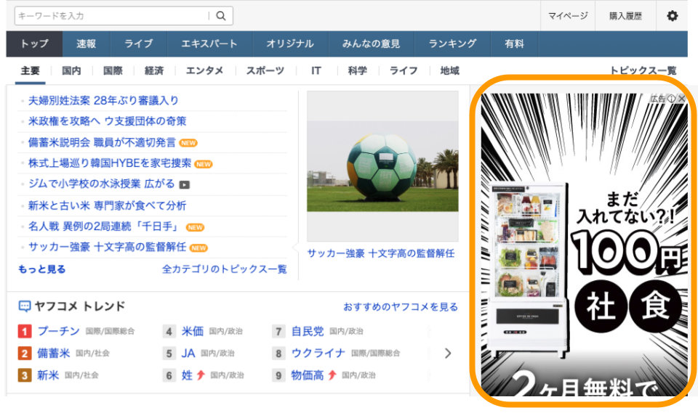Open the caption link under the photo
Image resolution: width=698 pixels, height=413 pixels.
click(x=380, y=254)
